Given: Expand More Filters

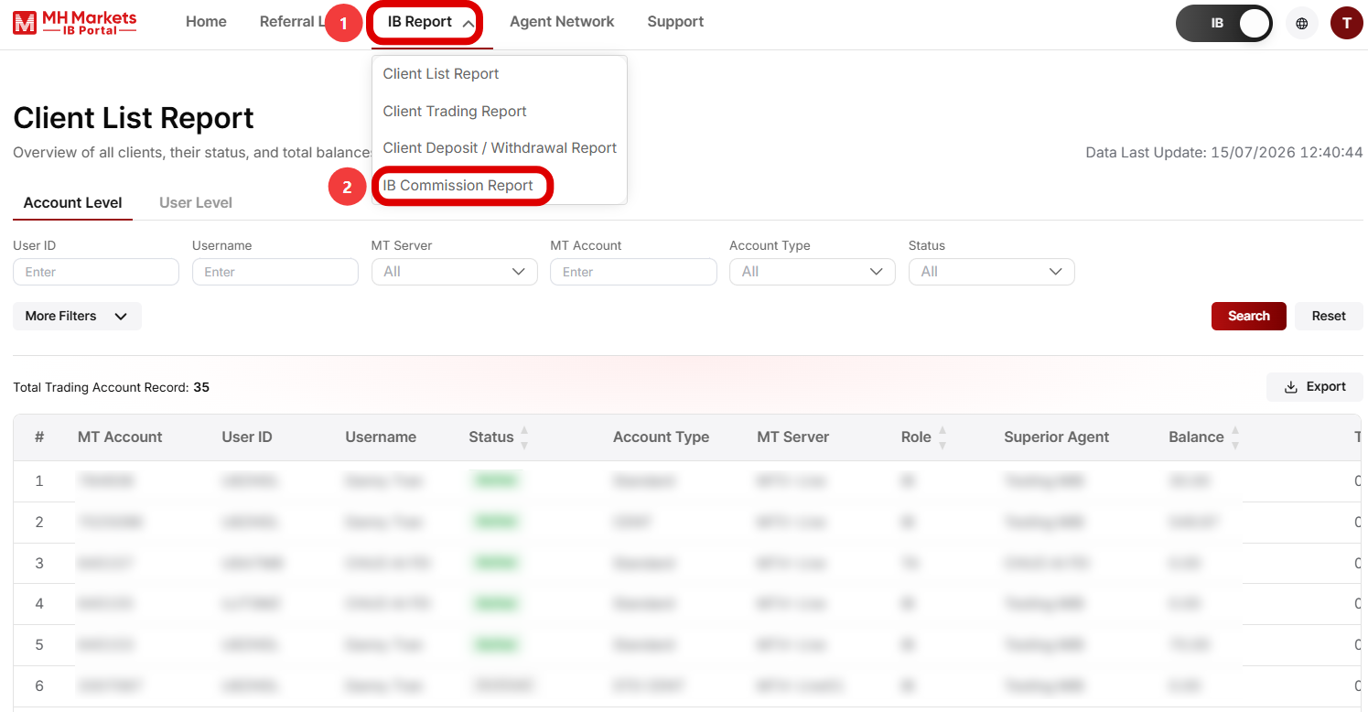Looking at the screenshot, I should (77, 316).
